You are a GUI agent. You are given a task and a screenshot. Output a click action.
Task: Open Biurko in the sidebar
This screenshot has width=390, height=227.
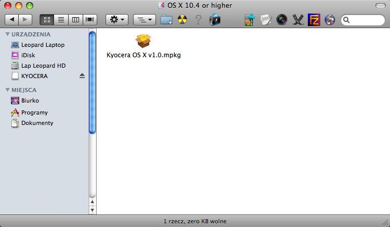pos(25,100)
